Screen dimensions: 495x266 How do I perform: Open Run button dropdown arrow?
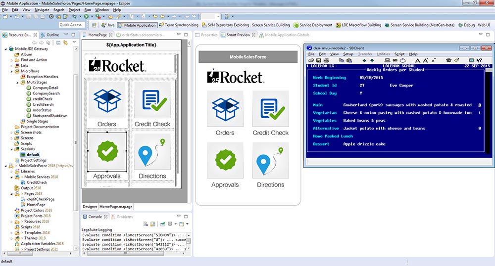tap(92, 16)
